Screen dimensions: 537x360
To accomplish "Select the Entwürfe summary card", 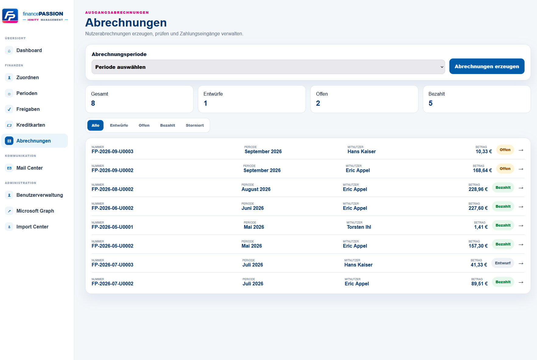I will [x=252, y=99].
